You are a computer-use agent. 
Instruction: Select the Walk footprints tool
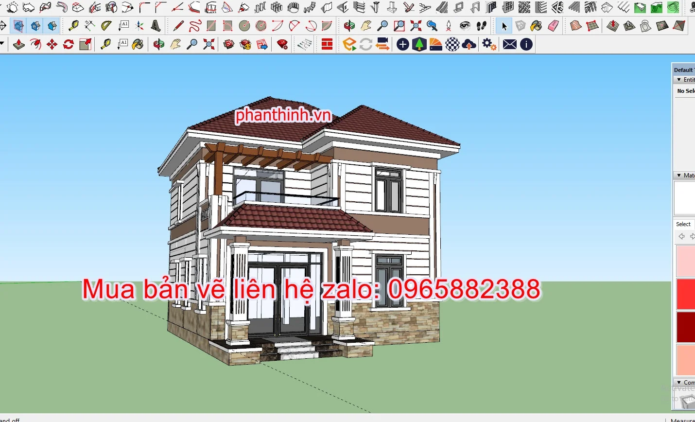pyautogui.click(x=482, y=26)
